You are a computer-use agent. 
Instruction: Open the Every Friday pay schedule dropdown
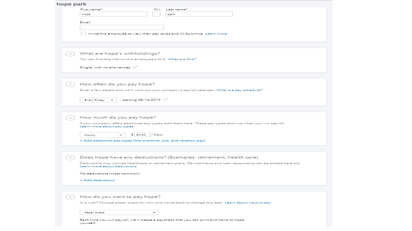(x=98, y=100)
